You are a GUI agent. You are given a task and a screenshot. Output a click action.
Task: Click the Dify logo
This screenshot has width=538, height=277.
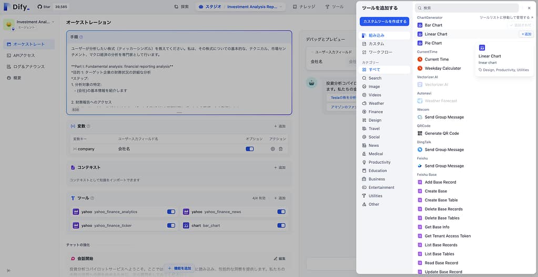click(17, 7)
